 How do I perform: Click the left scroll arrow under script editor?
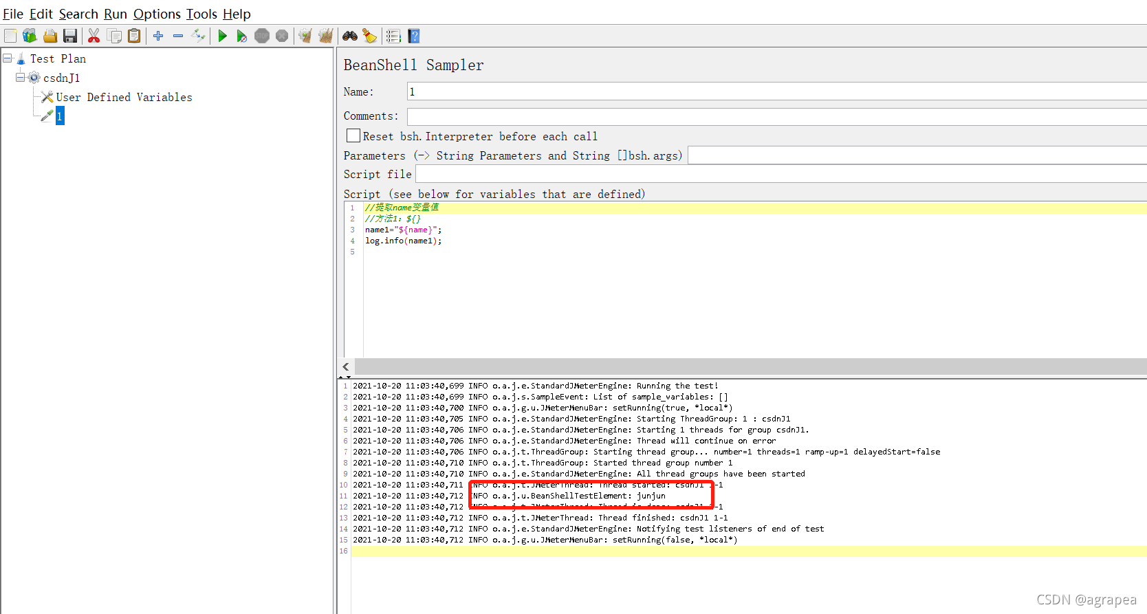click(x=346, y=366)
